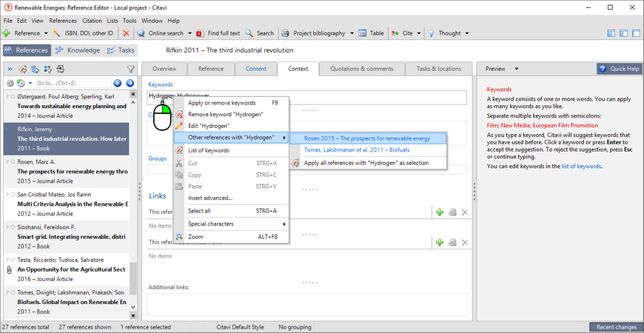
Task: Select the three-pane layout icon
Action: click(x=611, y=33)
